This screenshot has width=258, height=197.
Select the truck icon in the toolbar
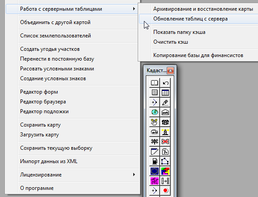click(x=154, y=131)
